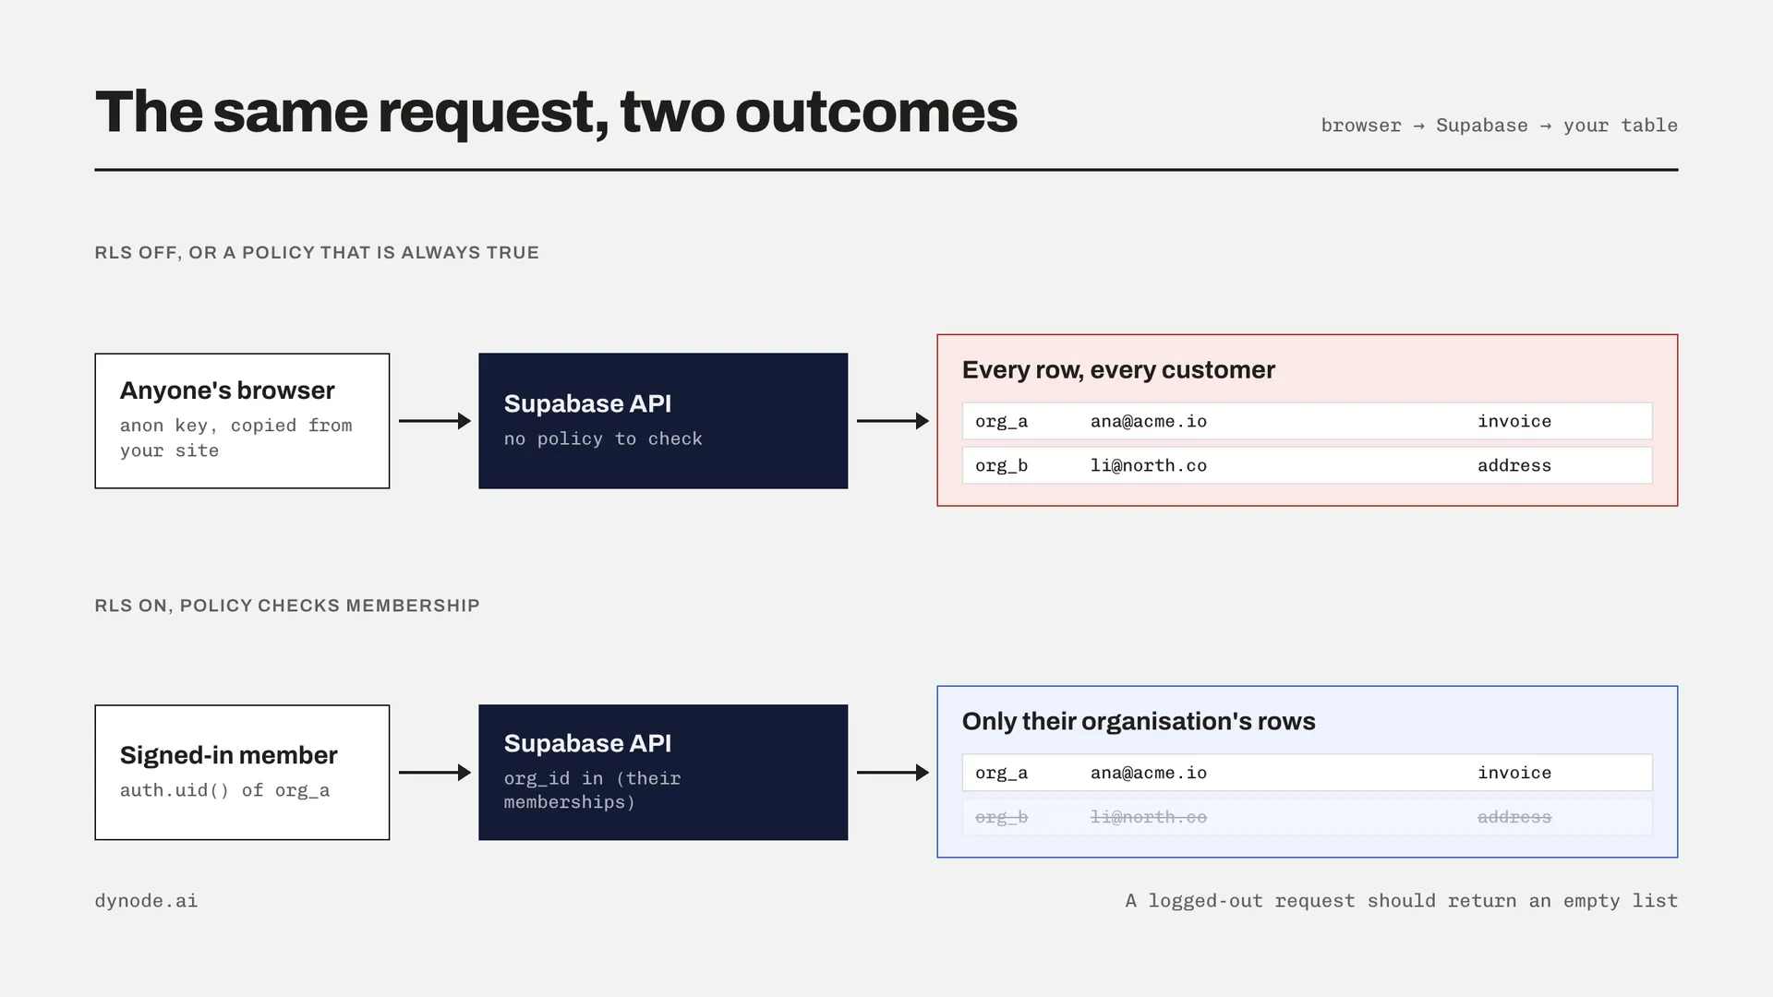
Task: Click the Supabase API box with org_id policy
Action: click(663, 773)
